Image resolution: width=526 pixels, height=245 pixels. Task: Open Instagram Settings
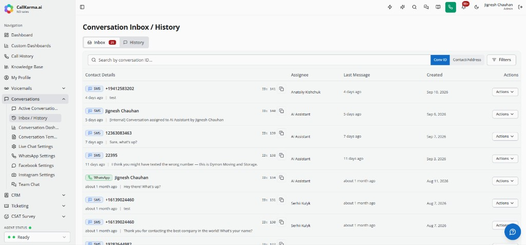[35, 175]
